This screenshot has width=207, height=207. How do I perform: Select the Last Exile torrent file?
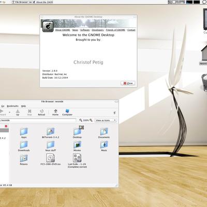(77, 160)
